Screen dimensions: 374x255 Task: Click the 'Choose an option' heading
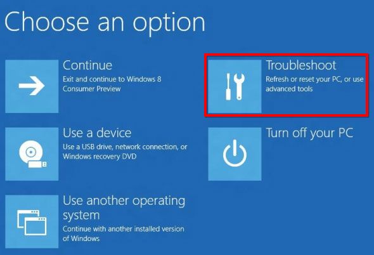105,23
